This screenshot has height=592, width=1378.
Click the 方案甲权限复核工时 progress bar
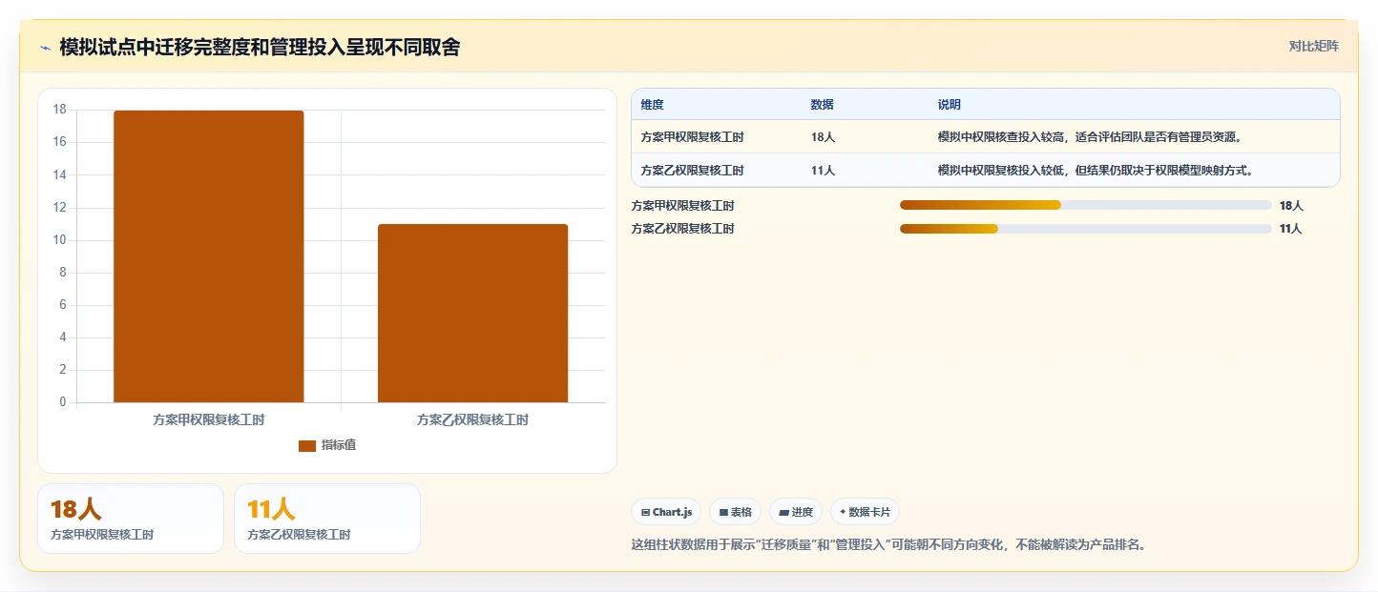pos(1085,205)
